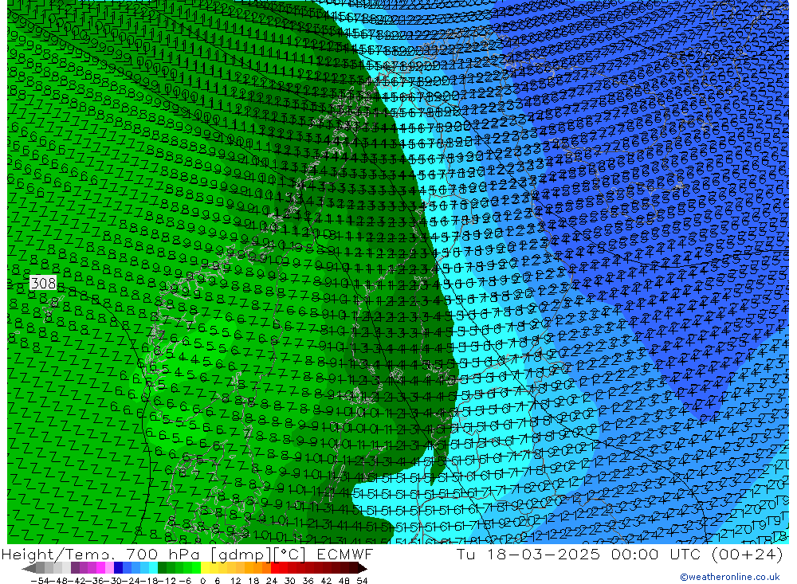Select the purple legend swatch at -42
This screenshot has width=797, height=584.
[x=75, y=568]
